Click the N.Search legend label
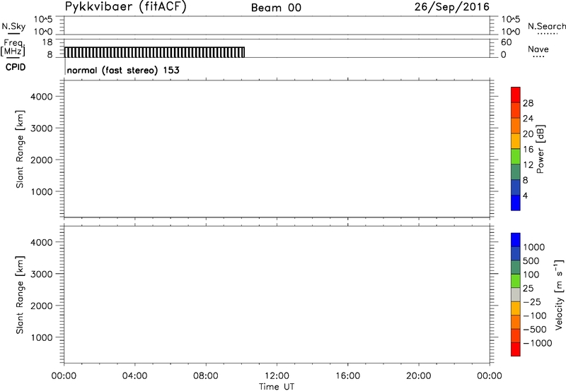Screen dimensions: 566x391 point(546,26)
